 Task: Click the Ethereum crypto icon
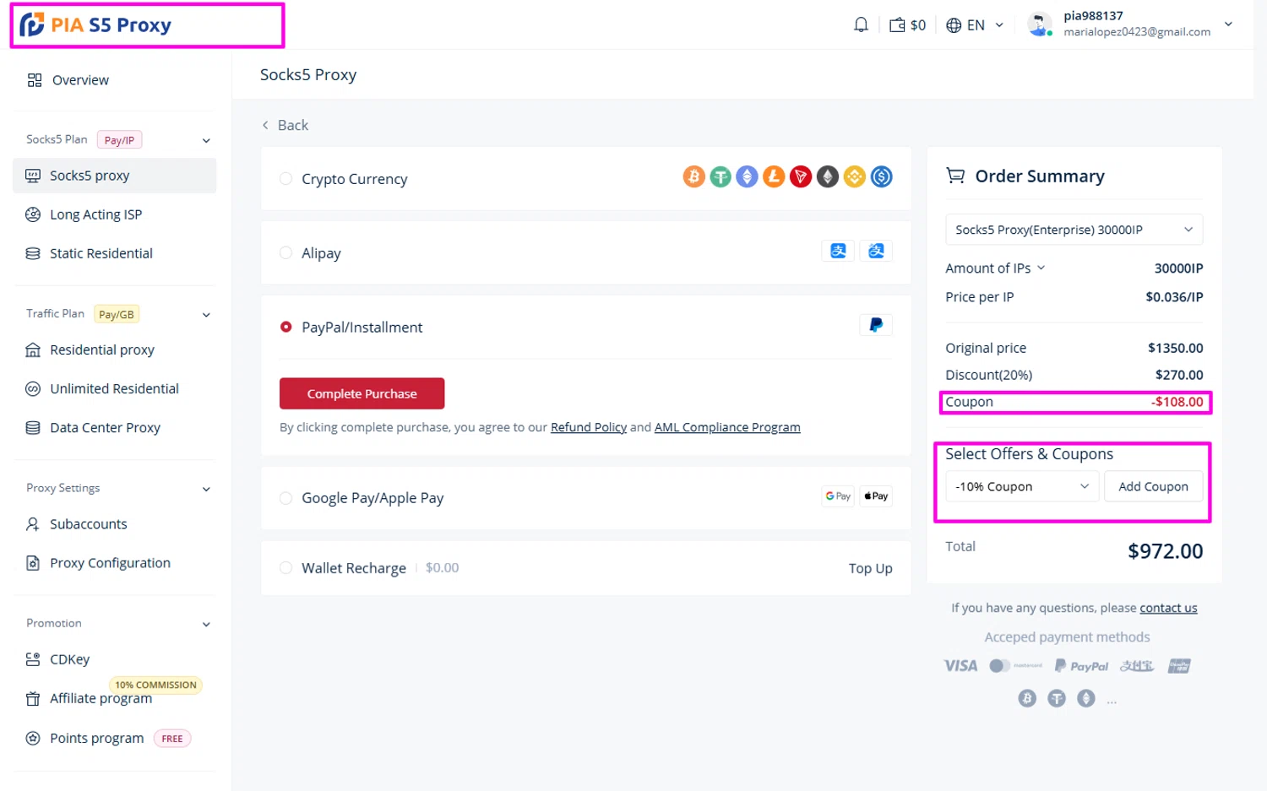(747, 176)
